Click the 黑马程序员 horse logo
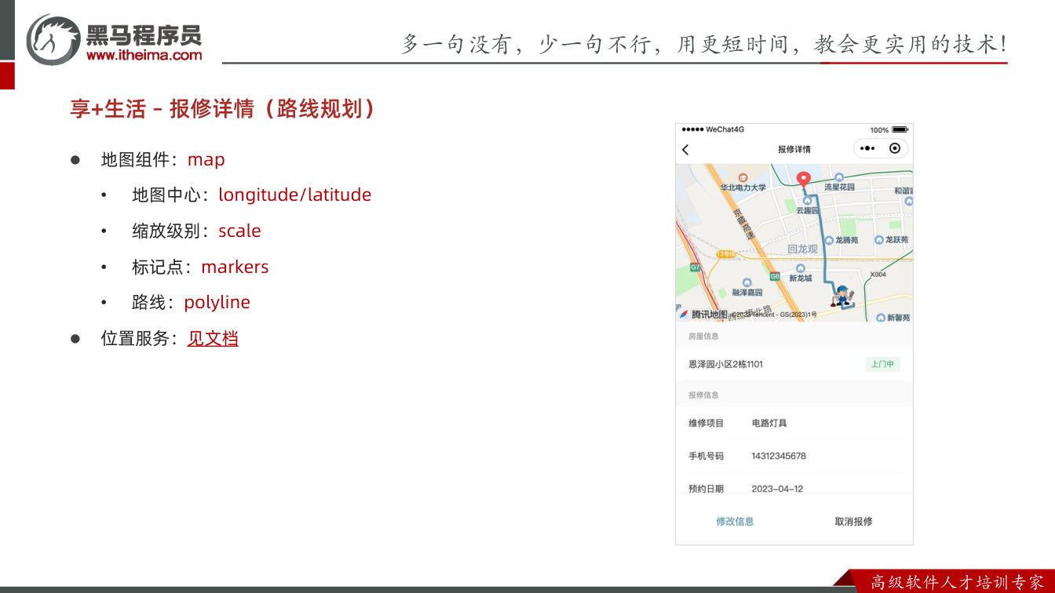This screenshot has width=1055, height=593. coord(53,39)
